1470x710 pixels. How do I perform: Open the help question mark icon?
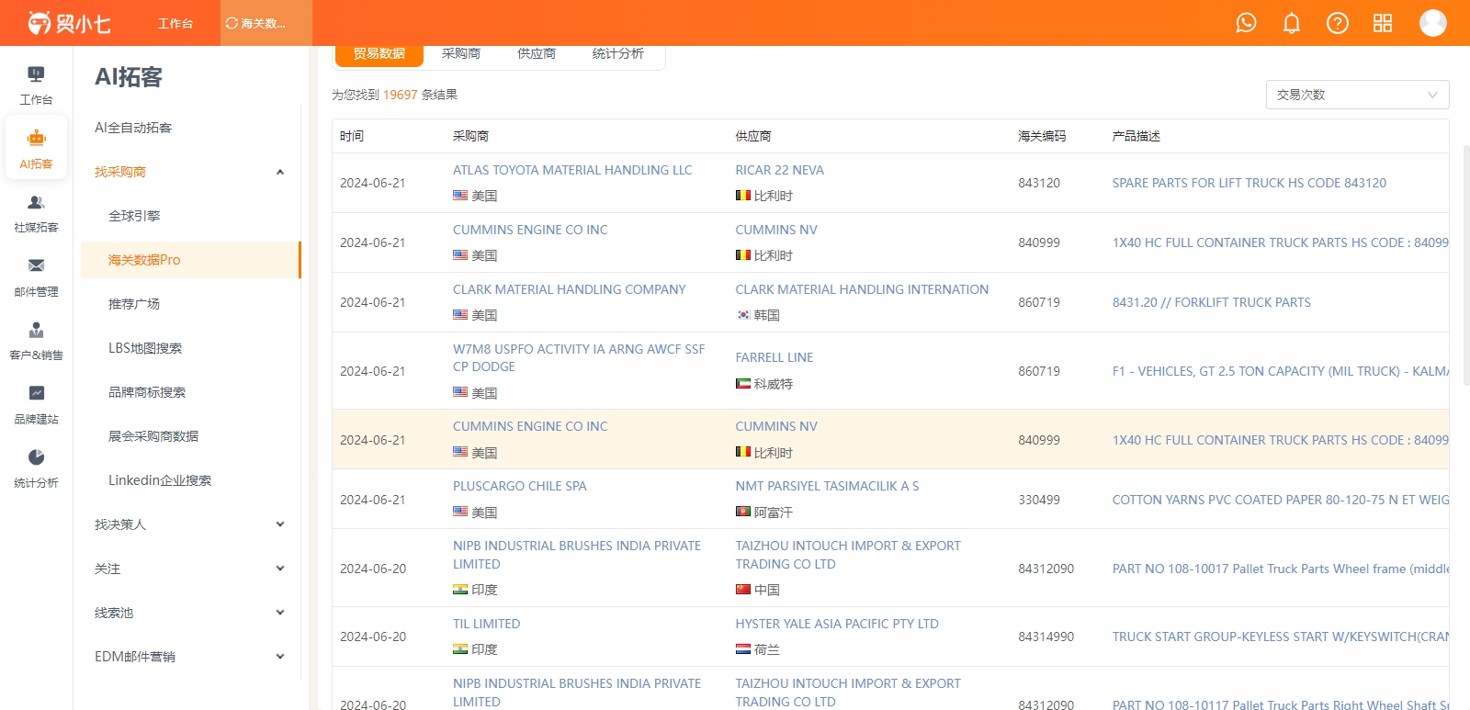[x=1338, y=23]
